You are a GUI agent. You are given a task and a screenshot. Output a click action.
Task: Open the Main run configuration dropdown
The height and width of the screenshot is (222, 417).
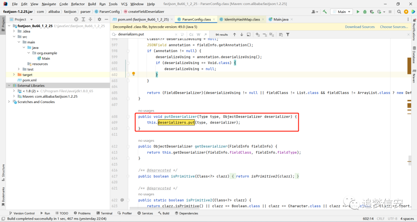[x=341, y=12]
